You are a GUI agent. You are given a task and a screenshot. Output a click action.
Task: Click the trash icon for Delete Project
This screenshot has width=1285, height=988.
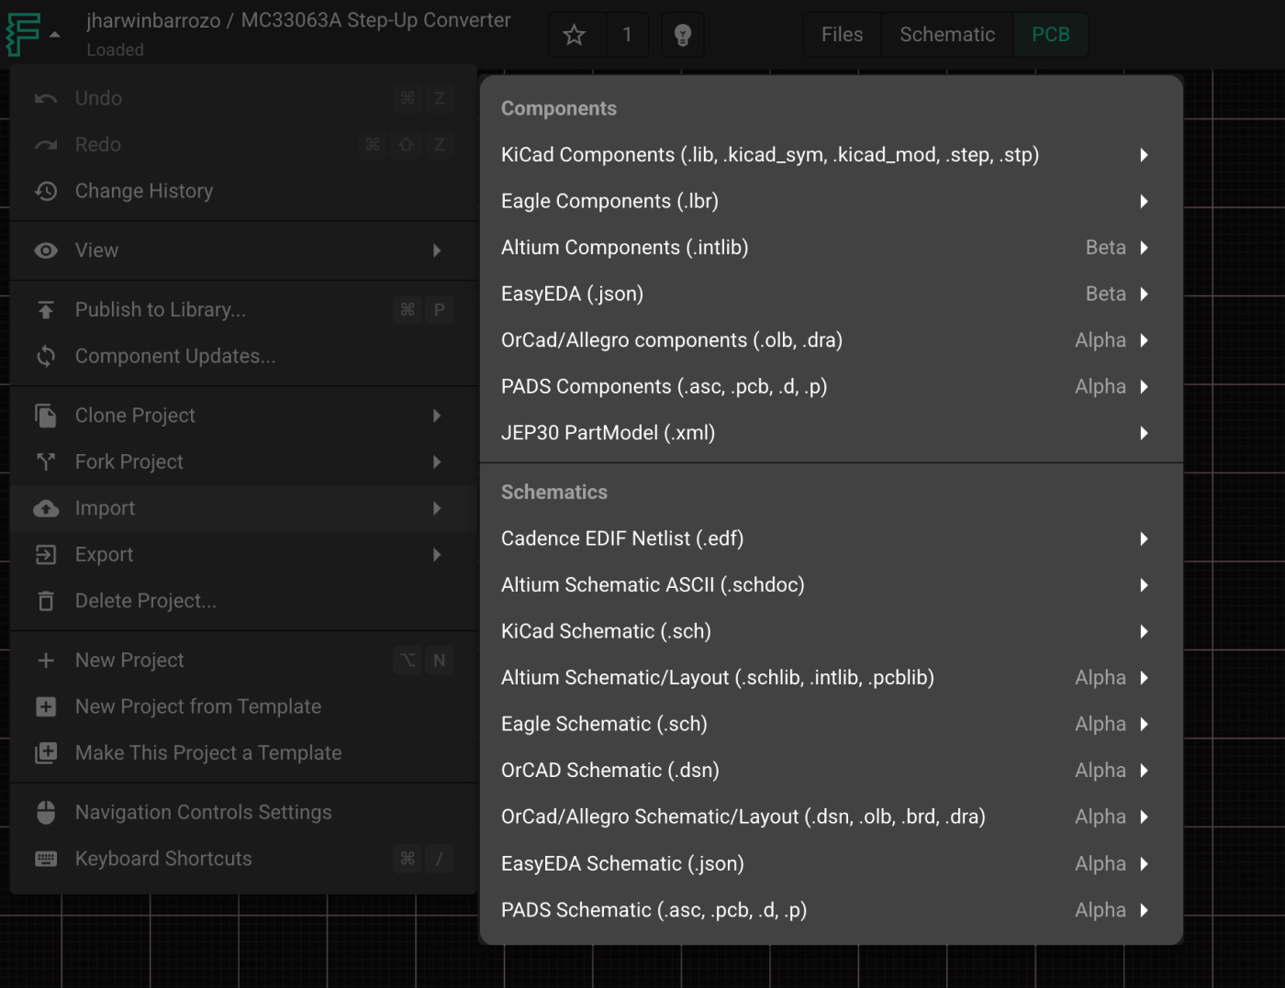46,601
